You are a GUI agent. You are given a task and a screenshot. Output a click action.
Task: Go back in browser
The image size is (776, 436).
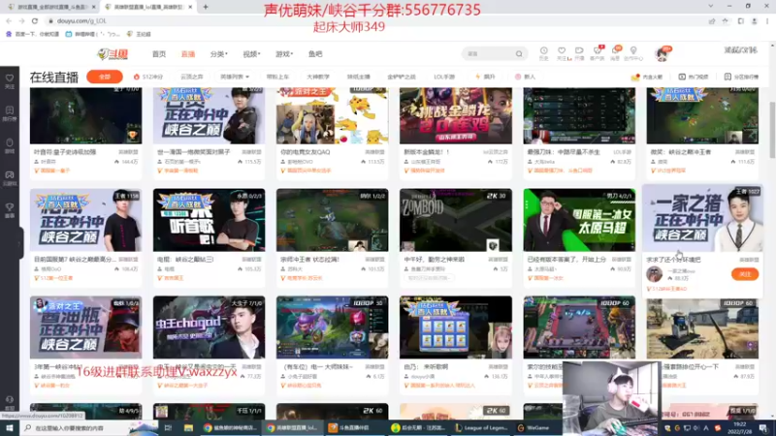[x=9, y=20]
